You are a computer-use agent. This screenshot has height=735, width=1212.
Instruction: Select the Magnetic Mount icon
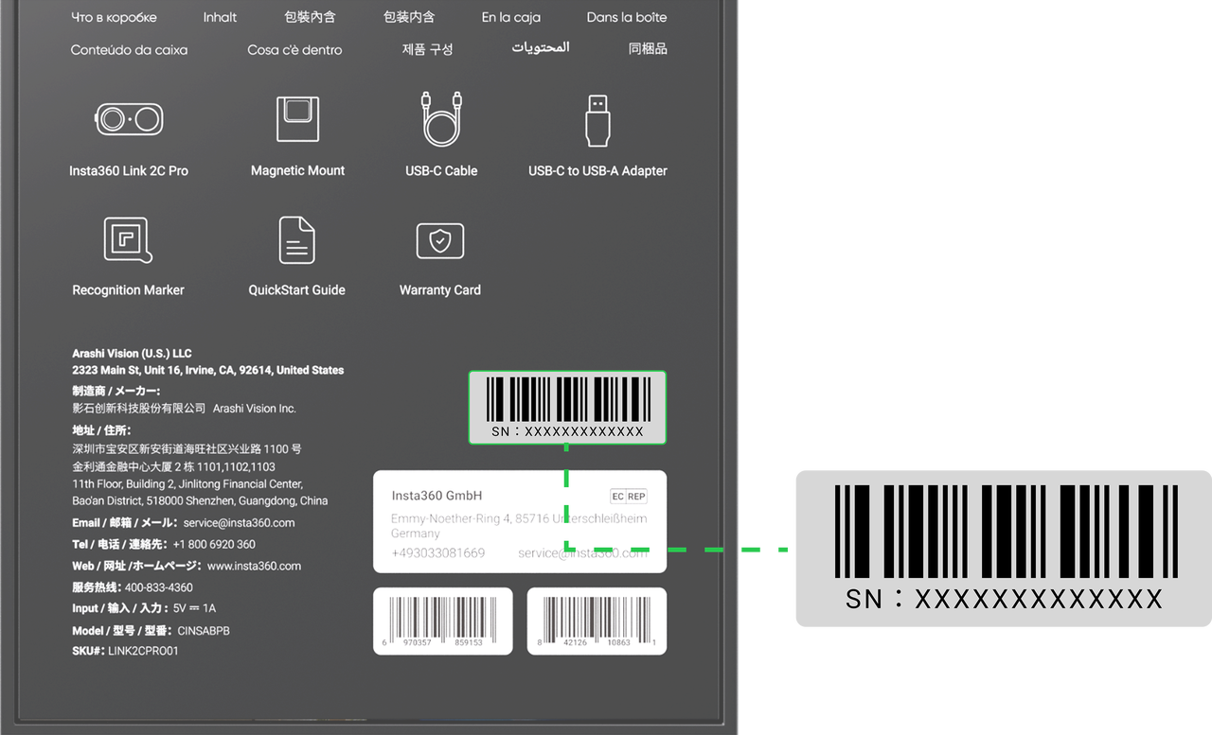[297, 119]
